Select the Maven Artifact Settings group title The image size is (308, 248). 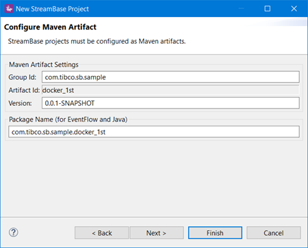click(x=44, y=65)
